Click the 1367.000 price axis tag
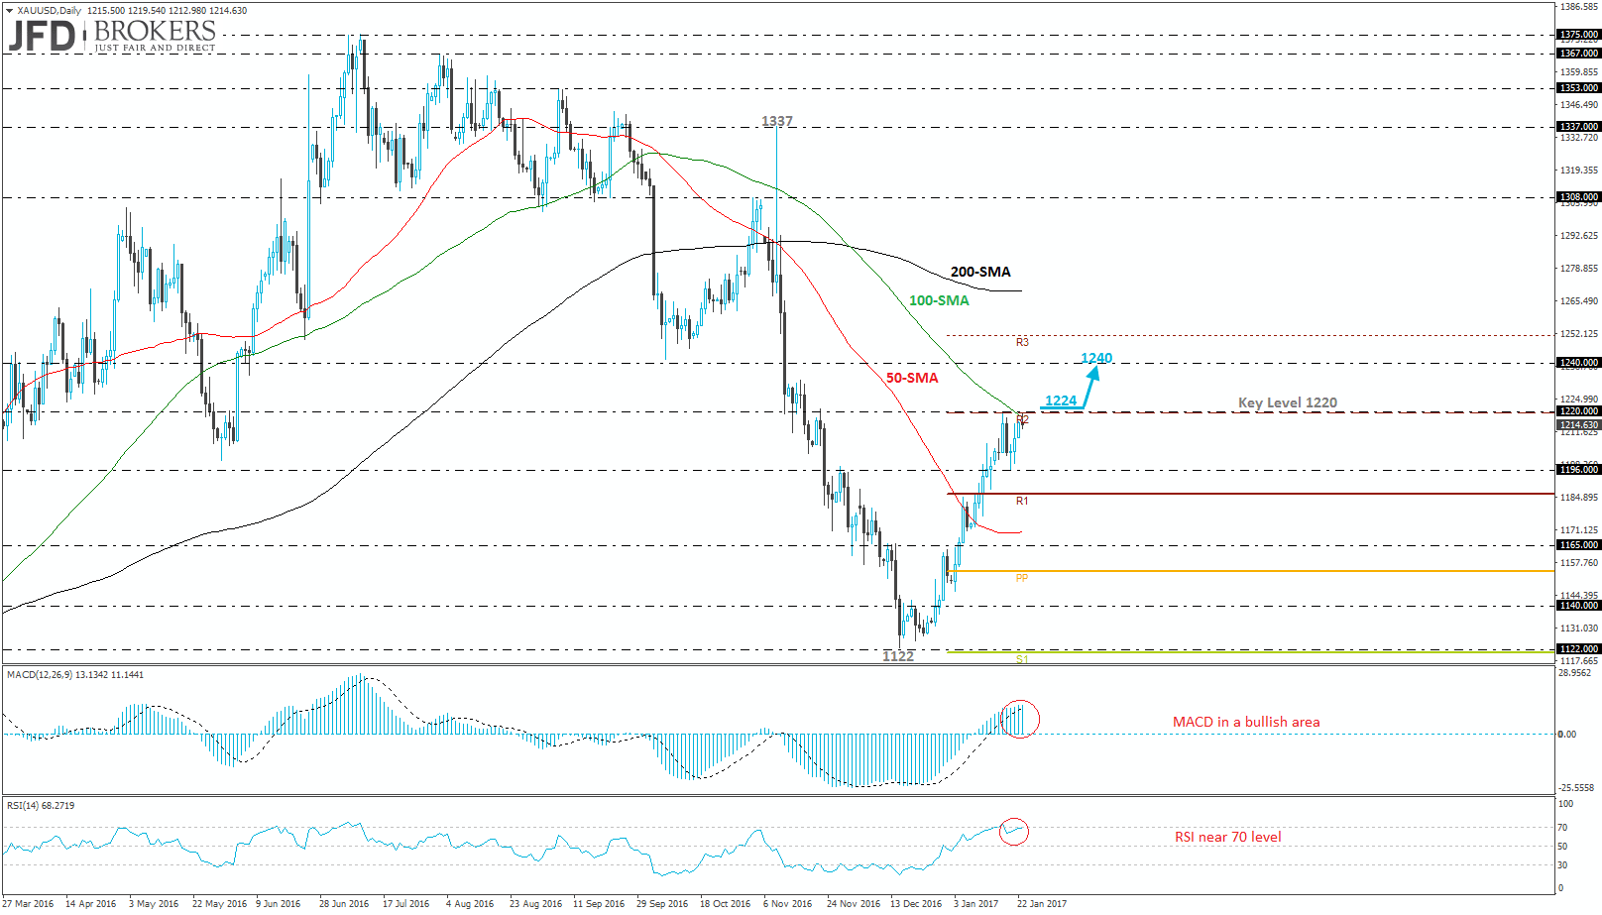1602x915 pixels. point(1579,54)
